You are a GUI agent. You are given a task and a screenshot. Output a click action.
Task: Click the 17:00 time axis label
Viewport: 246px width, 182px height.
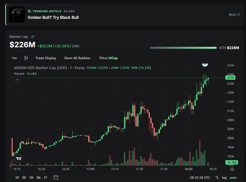[90, 169]
